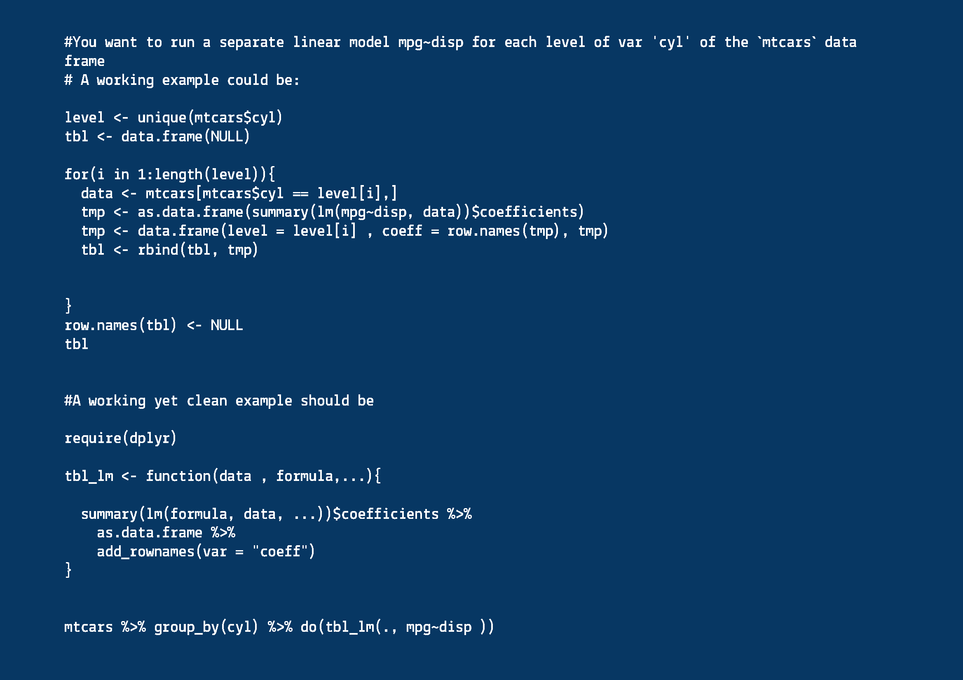Click the 'level <- unique(mtcars$cyl)' line
The height and width of the screenshot is (680, 963).
point(173,117)
